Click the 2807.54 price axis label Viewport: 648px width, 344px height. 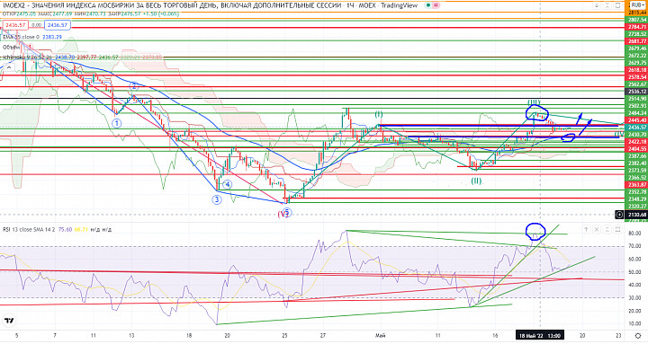tap(637, 20)
